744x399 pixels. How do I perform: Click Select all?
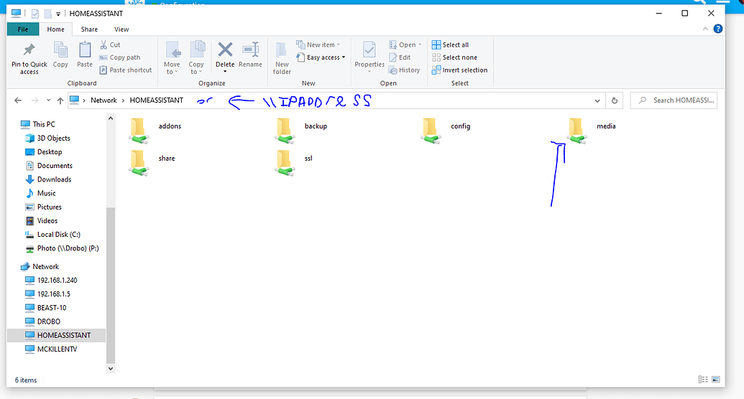(450, 44)
